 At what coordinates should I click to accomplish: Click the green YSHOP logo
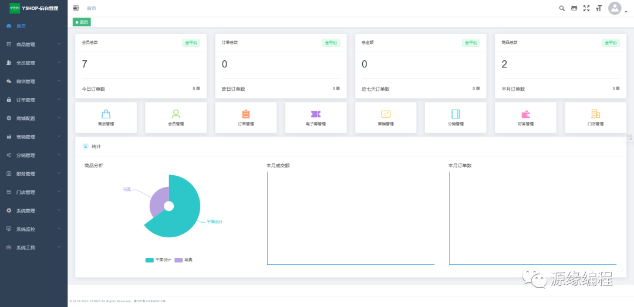point(15,8)
